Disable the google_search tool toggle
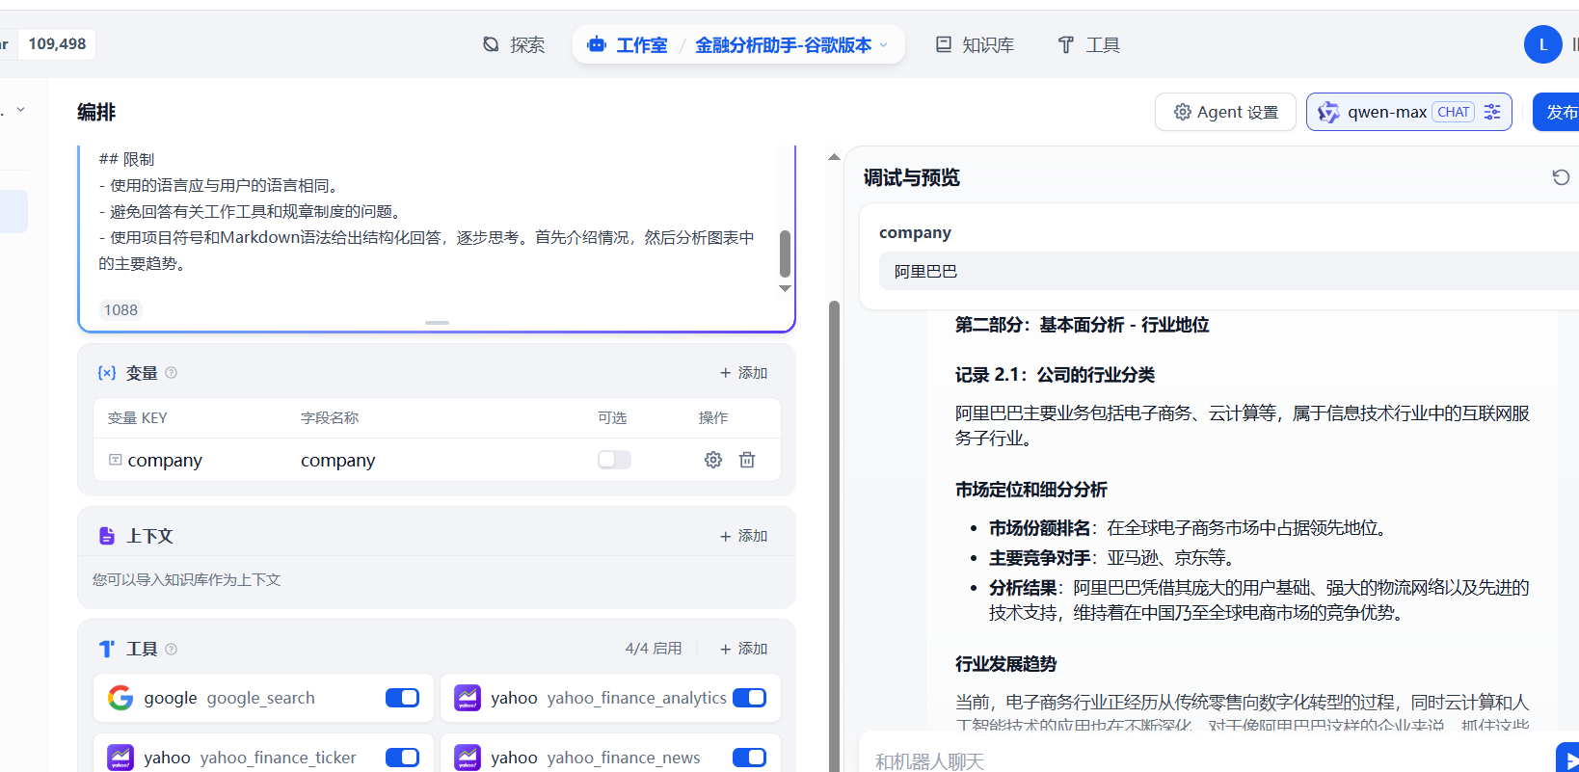 402,698
